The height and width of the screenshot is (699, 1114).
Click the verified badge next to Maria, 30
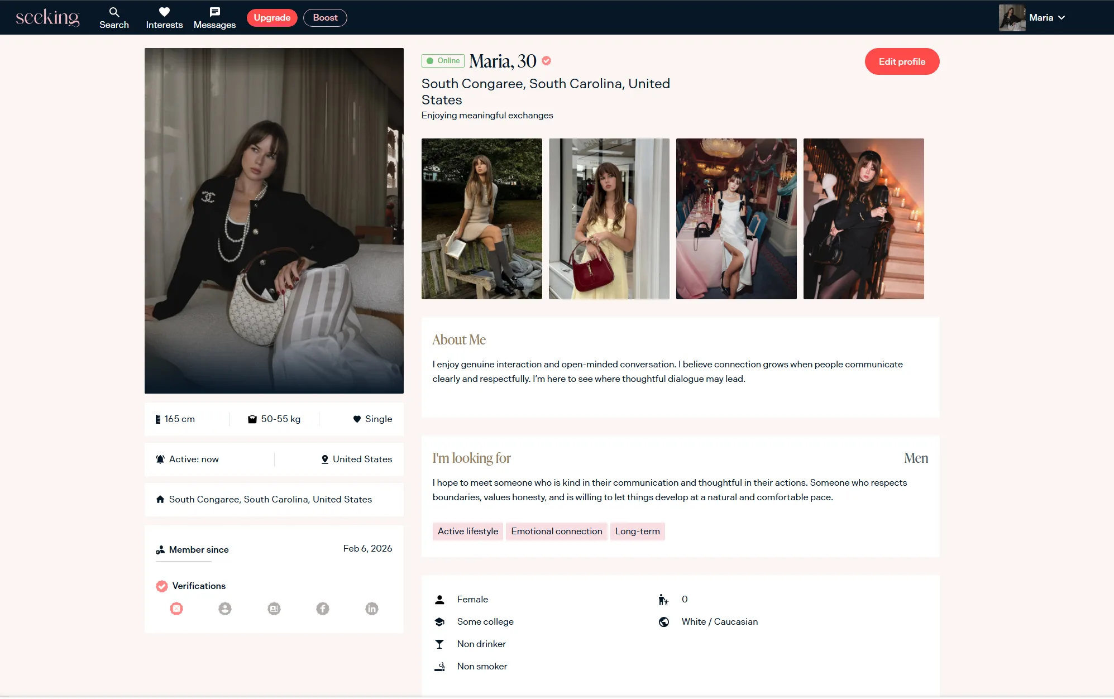(547, 61)
